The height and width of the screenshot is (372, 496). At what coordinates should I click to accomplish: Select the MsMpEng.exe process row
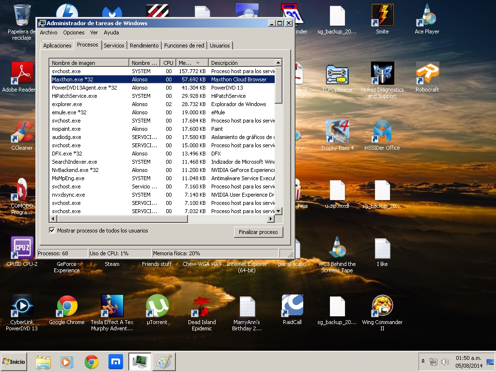162,178
